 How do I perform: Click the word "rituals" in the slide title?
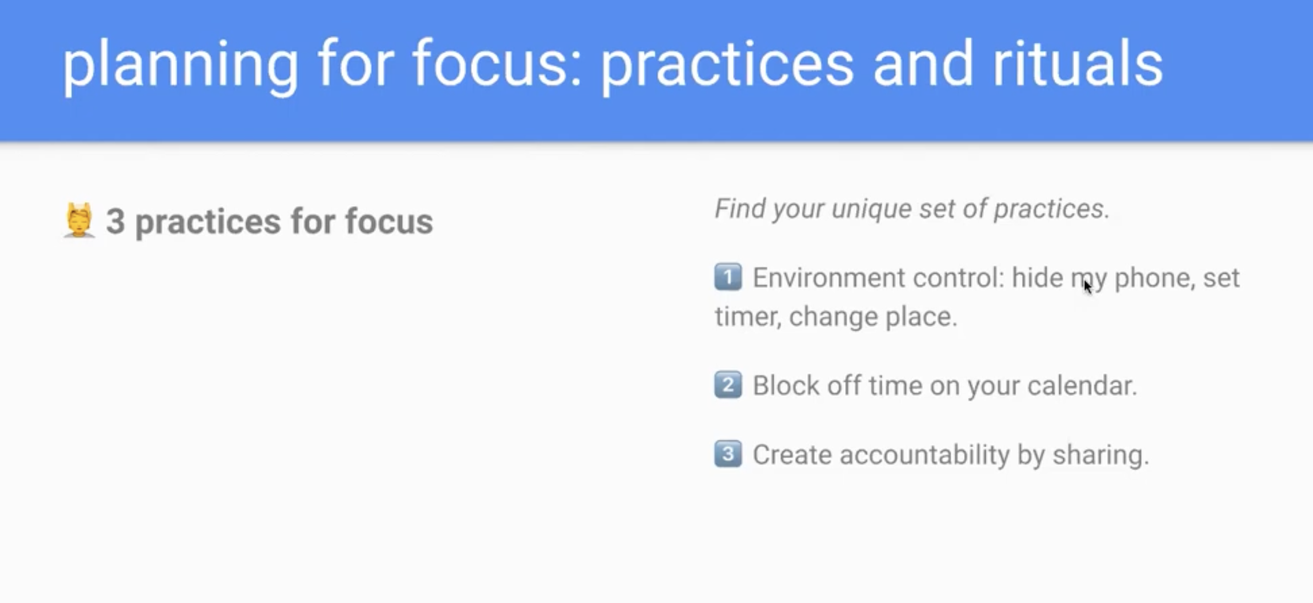1077,64
